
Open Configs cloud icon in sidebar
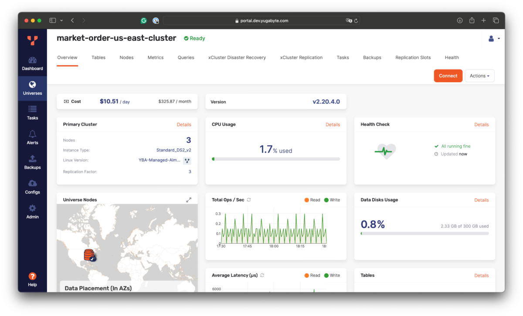[32, 184]
